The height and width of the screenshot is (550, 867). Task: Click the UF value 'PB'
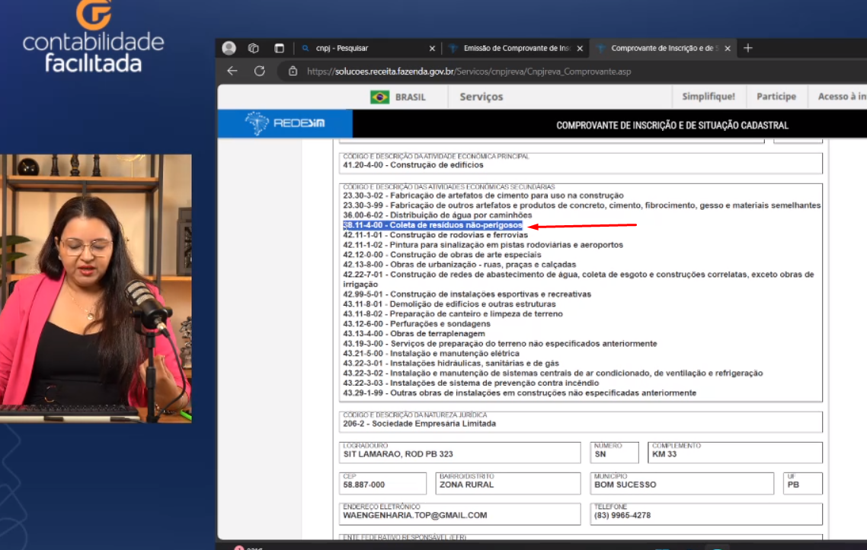(x=793, y=485)
